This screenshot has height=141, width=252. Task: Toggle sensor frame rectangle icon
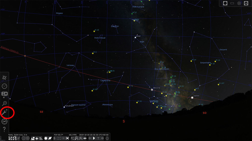pyautogui.click(x=232, y=3)
